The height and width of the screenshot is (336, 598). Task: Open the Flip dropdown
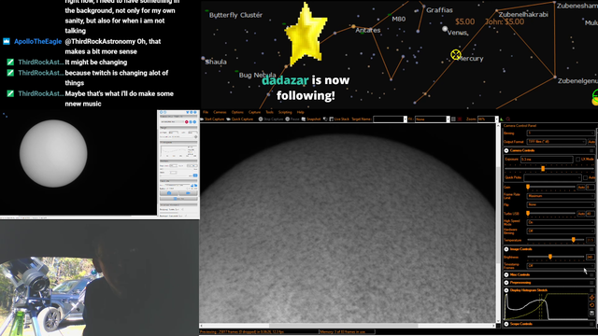pyautogui.click(x=561, y=204)
